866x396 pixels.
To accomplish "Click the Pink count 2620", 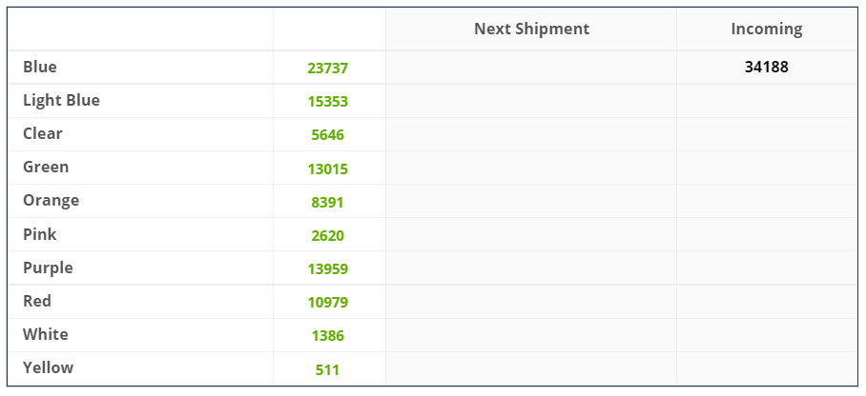I will coord(327,235).
